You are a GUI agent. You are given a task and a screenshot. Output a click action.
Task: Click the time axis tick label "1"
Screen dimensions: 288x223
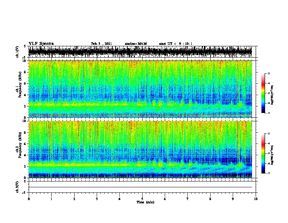[x=51, y=199]
